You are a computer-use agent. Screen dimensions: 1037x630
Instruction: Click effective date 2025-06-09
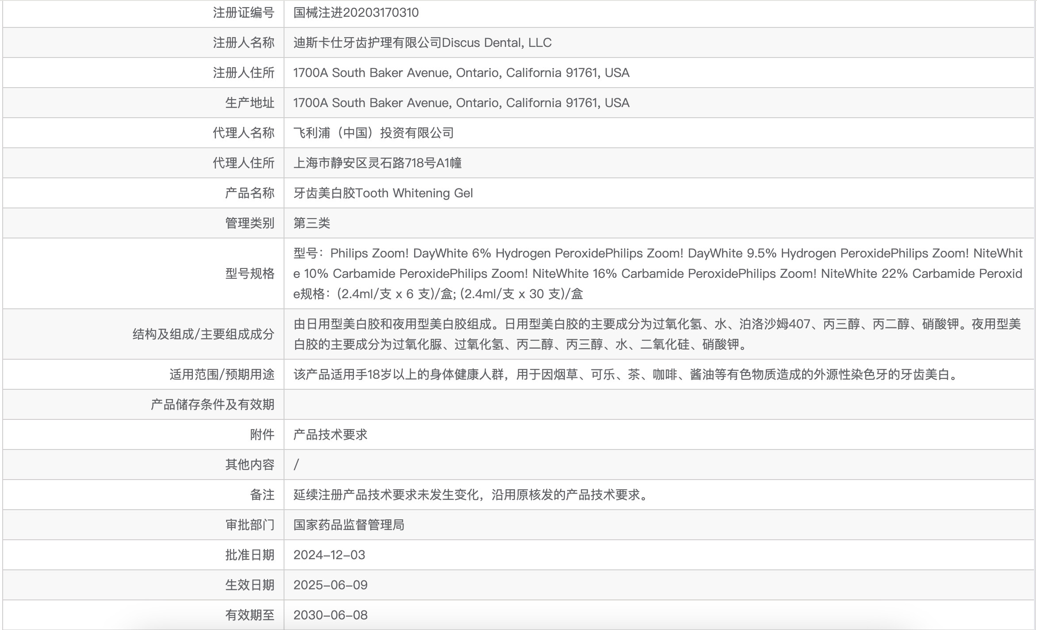point(330,585)
